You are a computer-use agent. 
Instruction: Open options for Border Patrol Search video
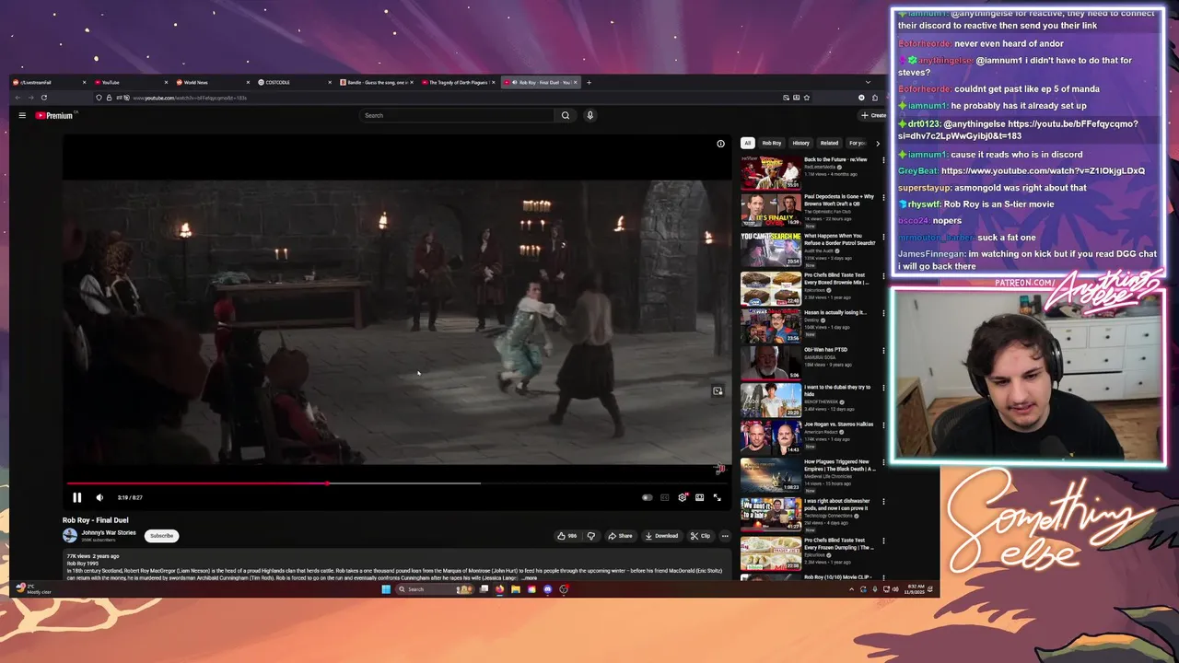pos(883,238)
